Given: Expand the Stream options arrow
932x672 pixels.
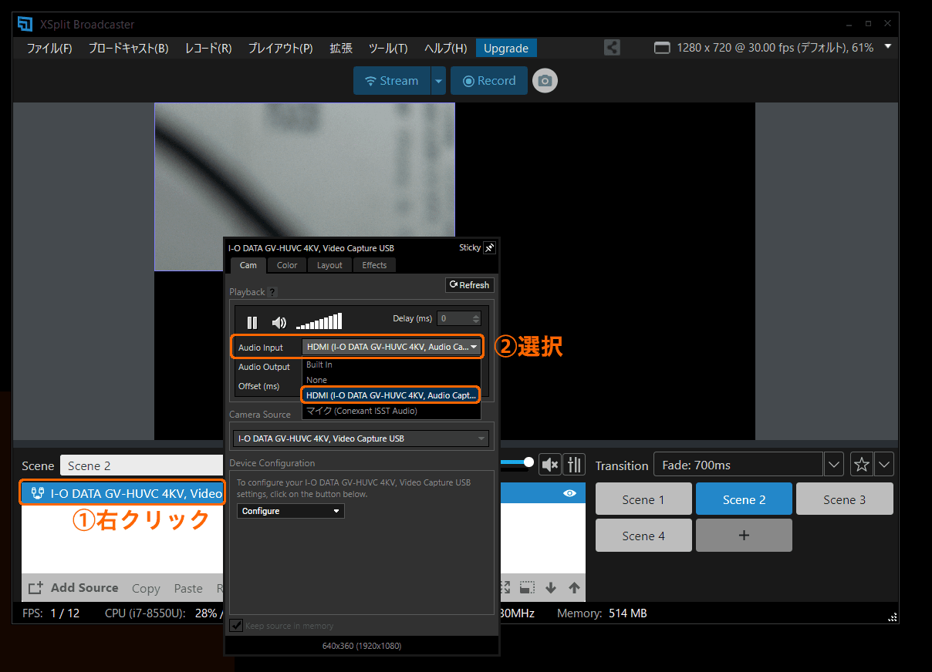Looking at the screenshot, I should [x=438, y=81].
